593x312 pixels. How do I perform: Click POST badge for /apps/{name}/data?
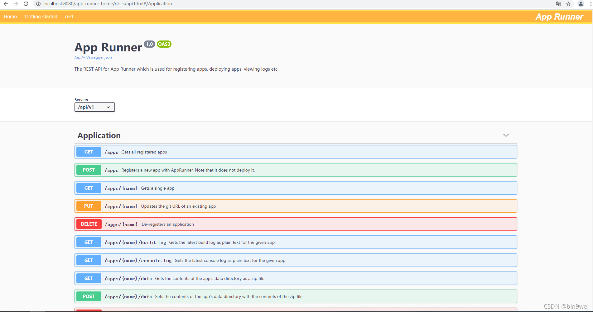(x=89, y=296)
